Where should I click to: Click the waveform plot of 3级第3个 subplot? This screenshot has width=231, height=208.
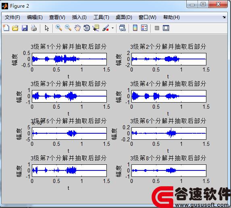(x=69, y=96)
